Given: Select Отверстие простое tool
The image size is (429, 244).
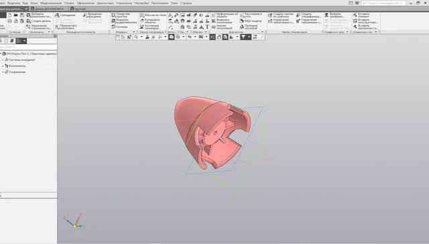Looking at the screenshot, I should pos(121,15).
